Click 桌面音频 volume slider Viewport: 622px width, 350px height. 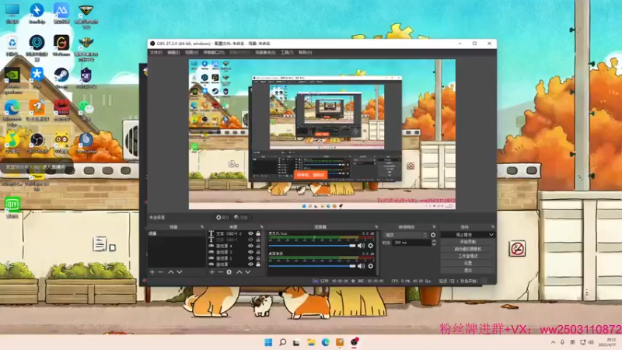313,266
